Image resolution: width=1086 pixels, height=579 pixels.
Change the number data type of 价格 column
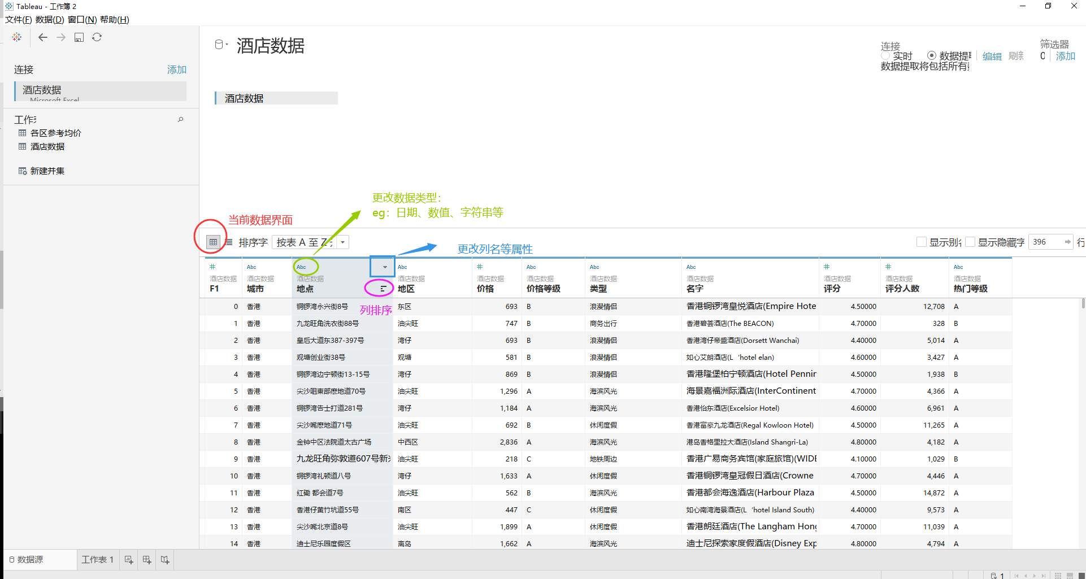coord(480,267)
